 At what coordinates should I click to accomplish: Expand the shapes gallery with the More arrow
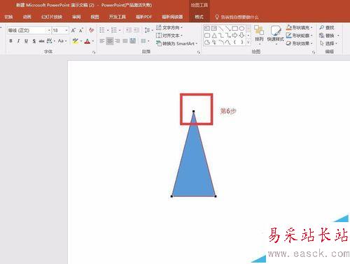point(248,43)
